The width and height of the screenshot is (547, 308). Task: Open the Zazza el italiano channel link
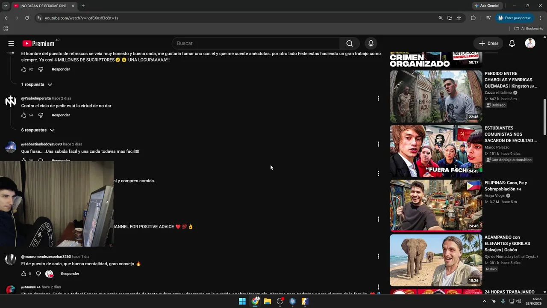coord(498,92)
